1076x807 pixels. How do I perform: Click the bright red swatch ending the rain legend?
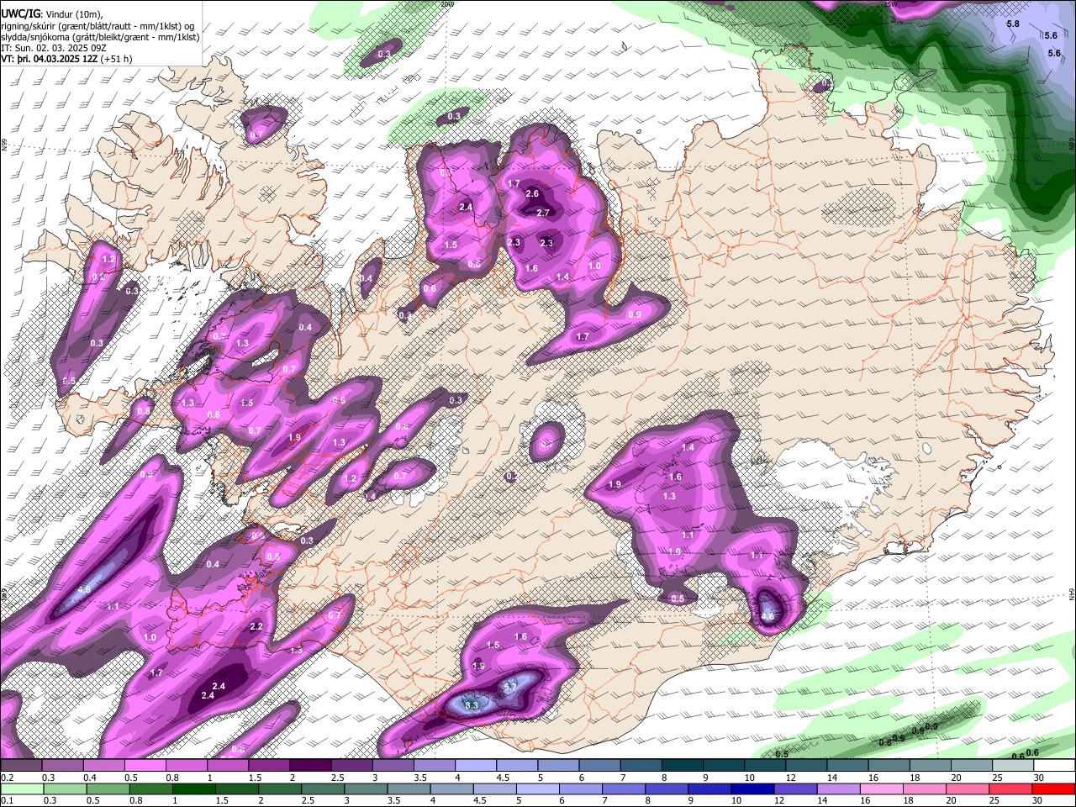(1053, 789)
